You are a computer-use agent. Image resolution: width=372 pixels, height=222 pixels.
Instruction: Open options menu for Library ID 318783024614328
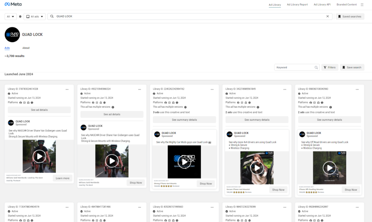67,89
